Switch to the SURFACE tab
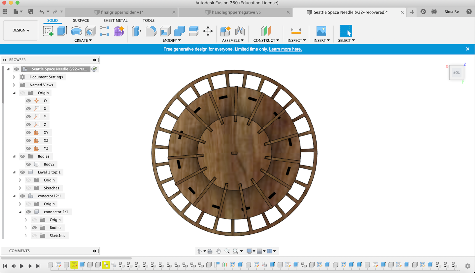Viewport: 475px width, 273px height. click(81, 20)
